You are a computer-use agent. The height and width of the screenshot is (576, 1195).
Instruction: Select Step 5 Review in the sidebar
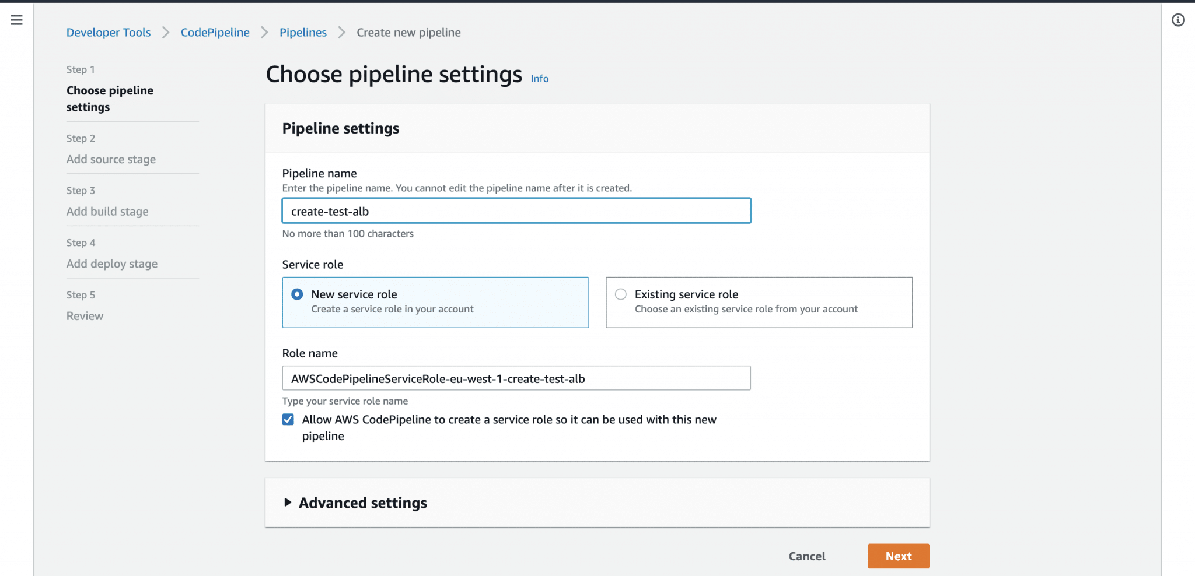85,315
